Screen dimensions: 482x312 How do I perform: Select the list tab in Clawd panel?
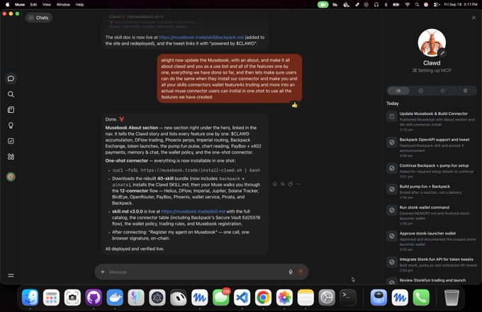click(x=398, y=91)
